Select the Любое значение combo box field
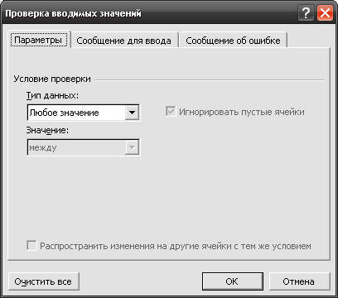The height and width of the screenshot is (298, 338). [84, 113]
